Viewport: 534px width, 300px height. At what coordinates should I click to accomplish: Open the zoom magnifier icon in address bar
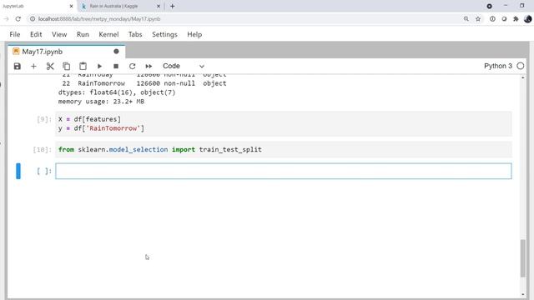pos(466,19)
